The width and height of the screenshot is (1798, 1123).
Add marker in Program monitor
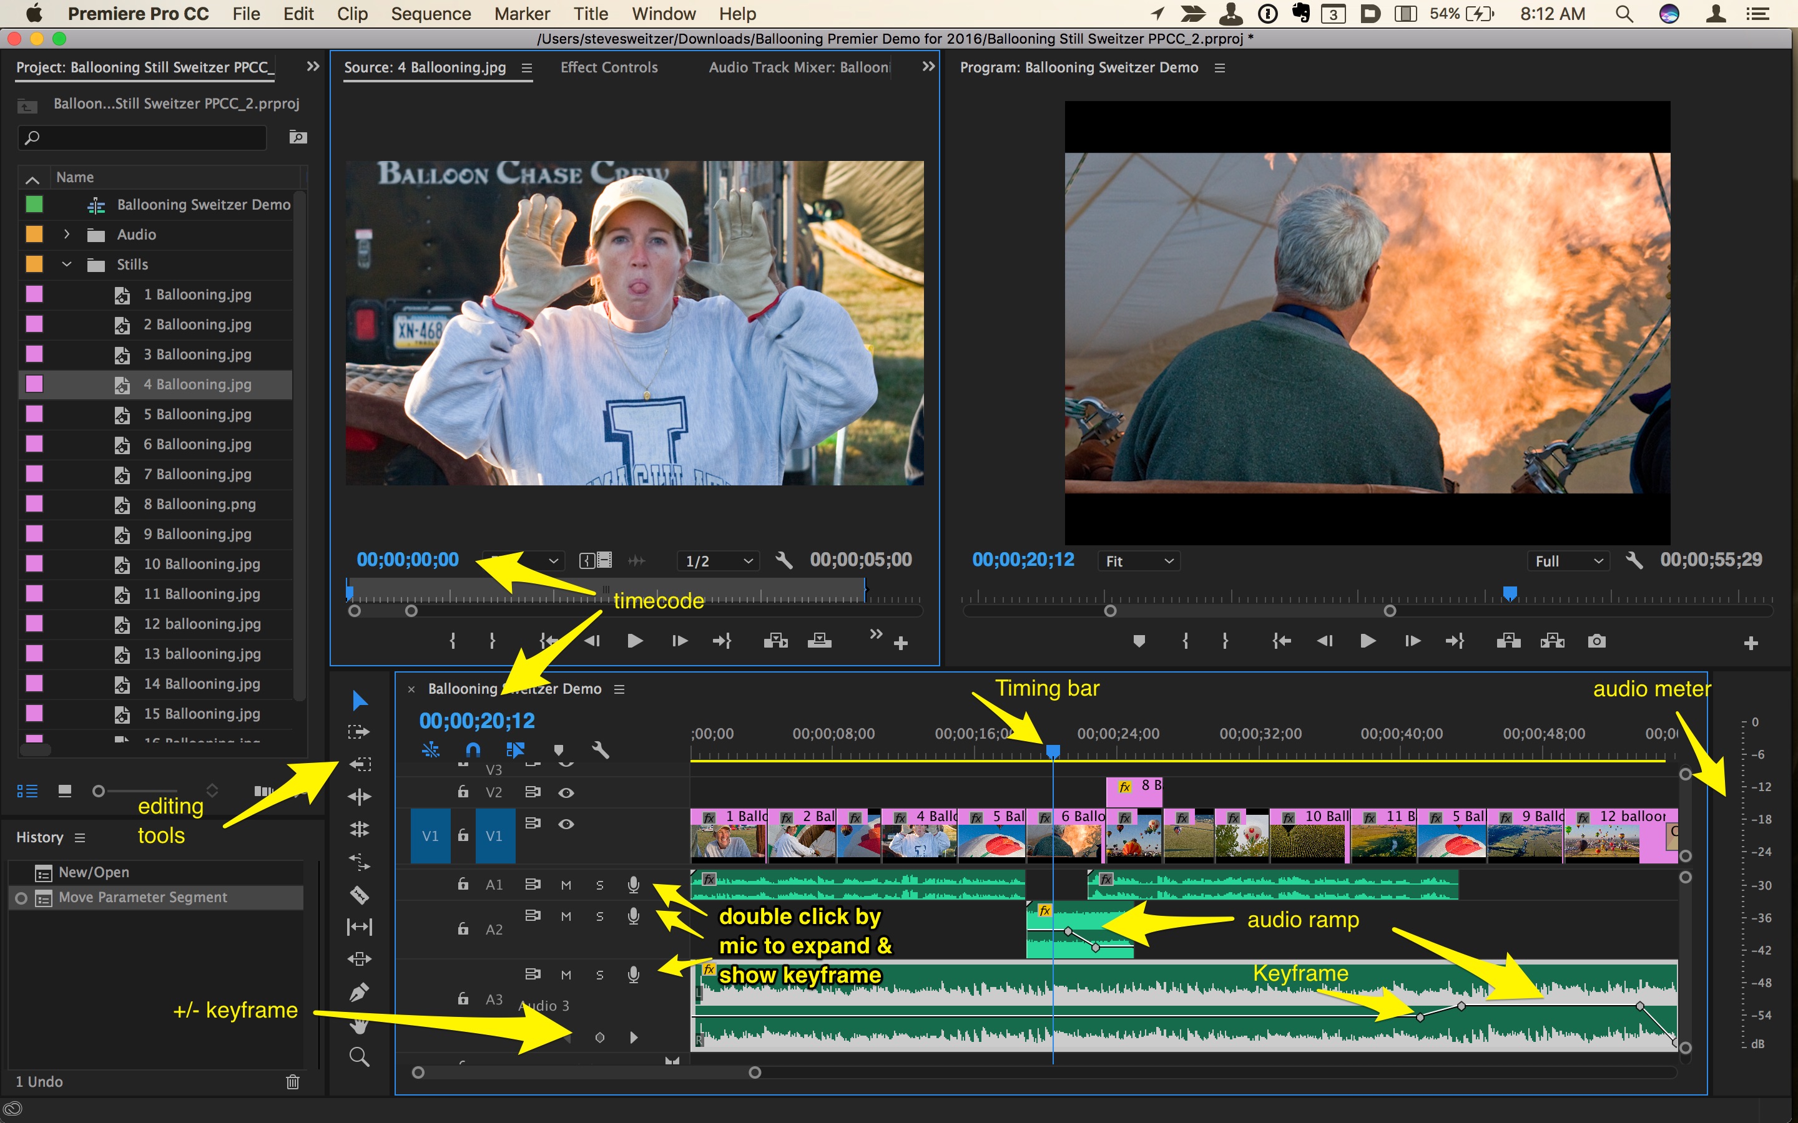pos(1139,641)
